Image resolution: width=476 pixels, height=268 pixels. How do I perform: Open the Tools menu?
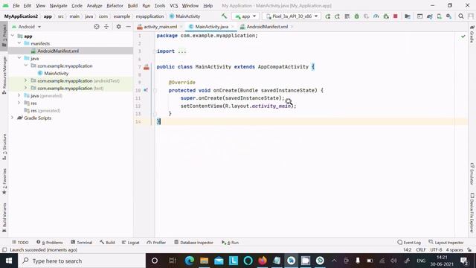[160, 5]
